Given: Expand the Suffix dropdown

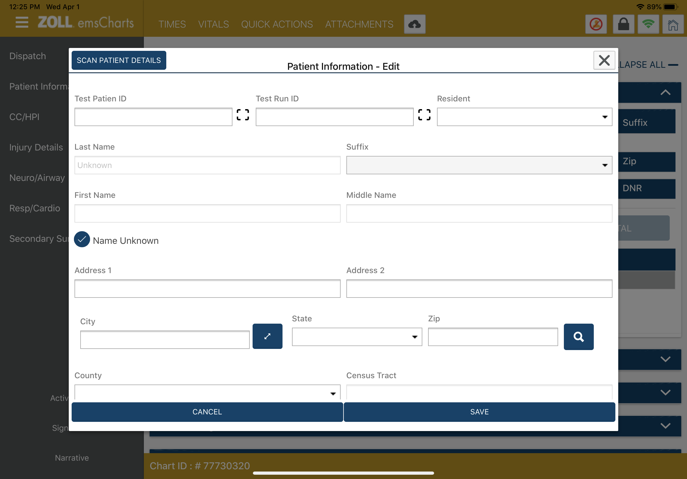Looking at the screenshot, I should click(479, 165).
